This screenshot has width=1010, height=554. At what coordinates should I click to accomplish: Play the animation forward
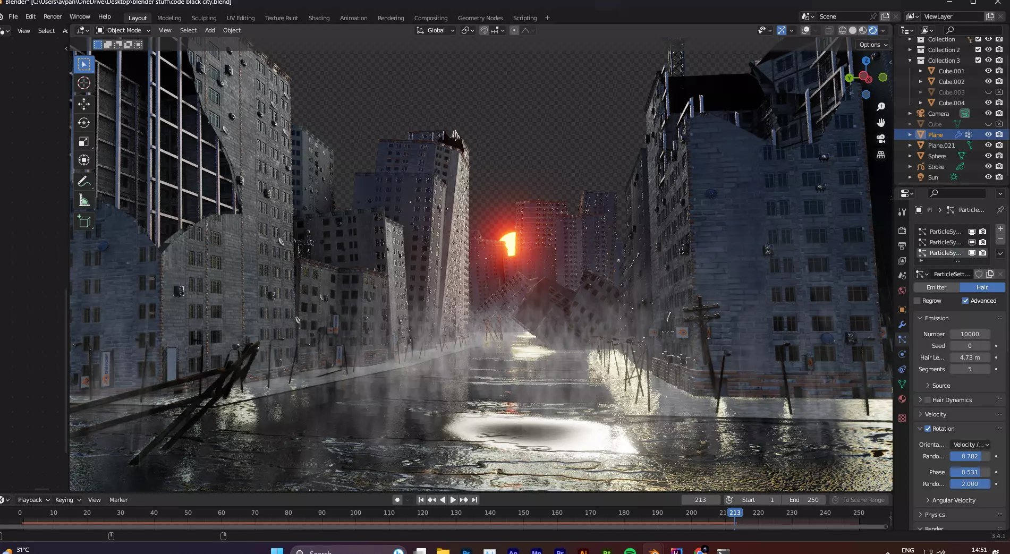click(x=453, y=500)
